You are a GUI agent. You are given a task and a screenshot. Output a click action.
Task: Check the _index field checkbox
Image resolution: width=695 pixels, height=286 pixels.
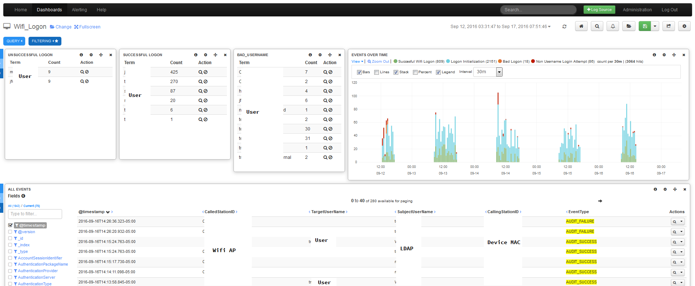coord(10,245)
